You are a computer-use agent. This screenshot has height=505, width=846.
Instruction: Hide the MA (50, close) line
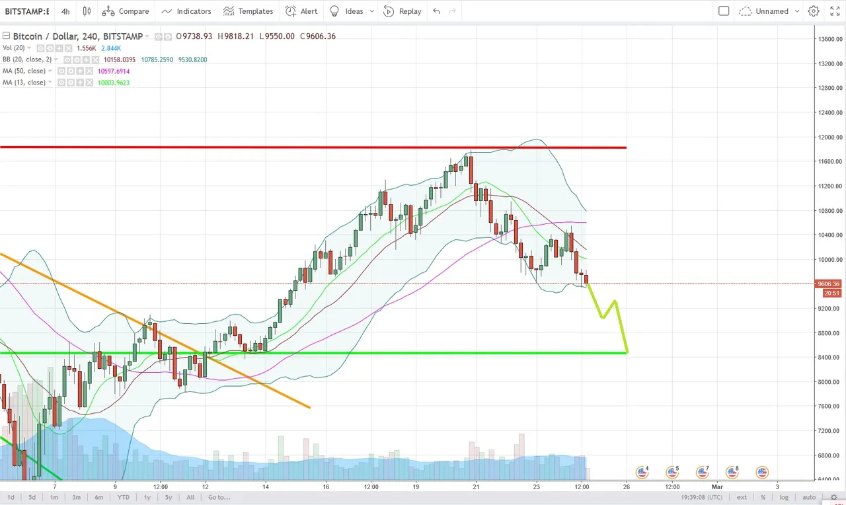pos(61,71)
